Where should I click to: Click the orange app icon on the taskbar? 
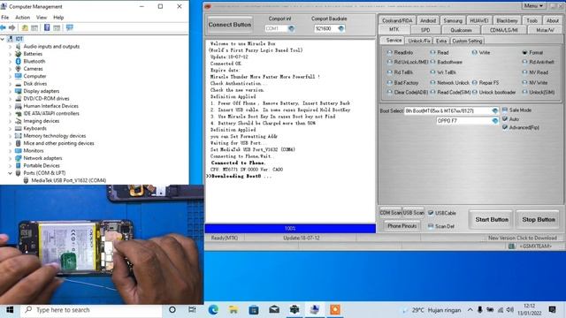pos(335,310)
